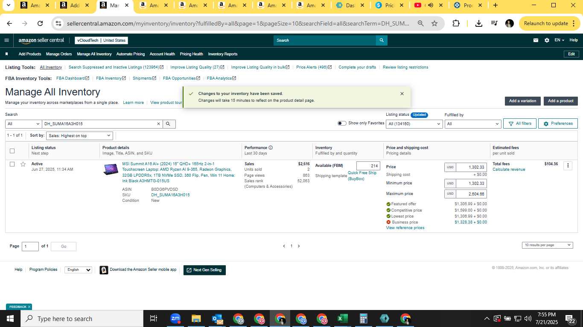Click the FEEDBACK tab at the bottom
Image resolution: width=583 pixels, height=327 pixels.
(x=19, y=307)
